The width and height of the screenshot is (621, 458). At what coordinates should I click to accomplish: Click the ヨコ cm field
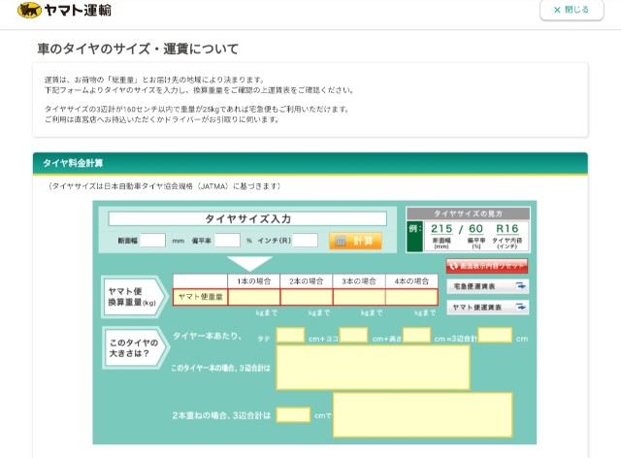[x=353, y=335]
